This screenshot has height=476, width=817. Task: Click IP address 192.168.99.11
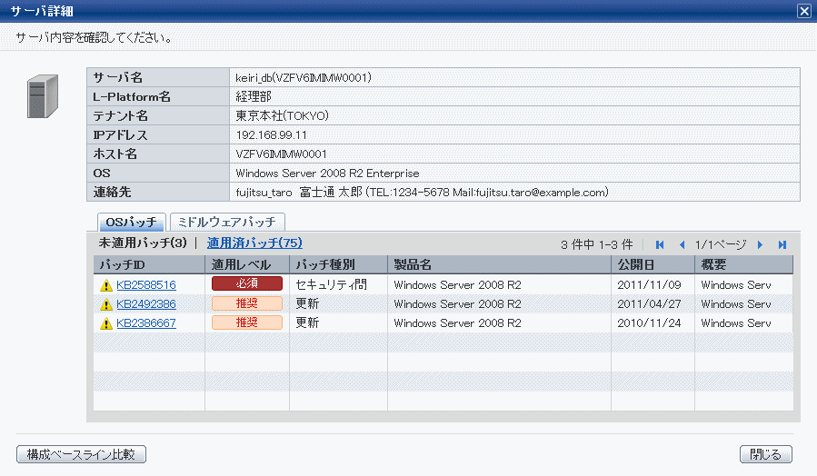(272, 134)
